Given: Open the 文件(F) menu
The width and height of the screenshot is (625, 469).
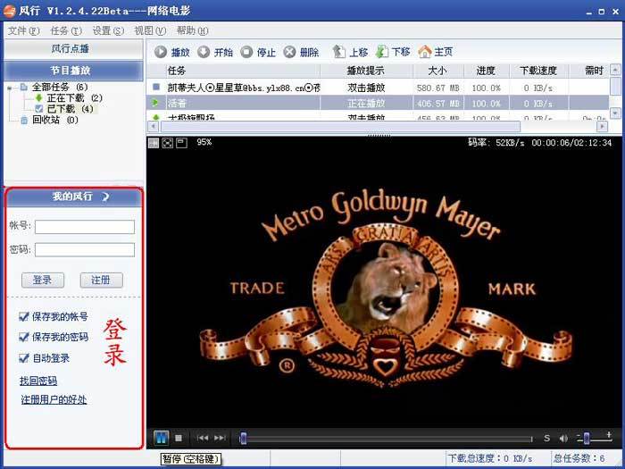Looking at the screenshot, I should (24, 30).
